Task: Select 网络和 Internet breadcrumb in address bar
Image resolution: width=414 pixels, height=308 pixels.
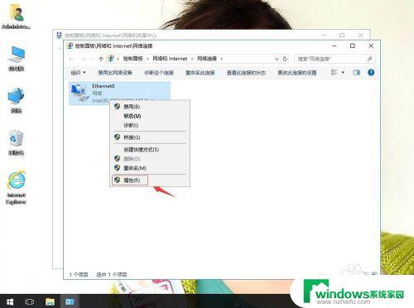Action: click(x=170, y=59)
